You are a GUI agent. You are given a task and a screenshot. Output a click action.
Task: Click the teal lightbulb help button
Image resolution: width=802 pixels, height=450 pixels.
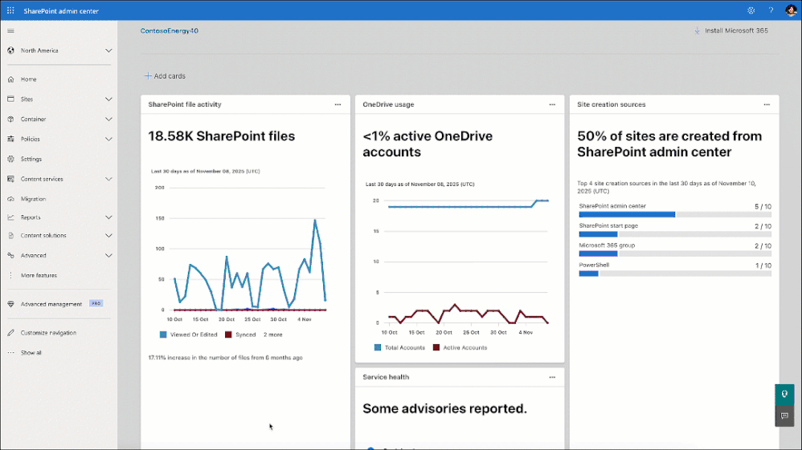click(x=784, y=395)
